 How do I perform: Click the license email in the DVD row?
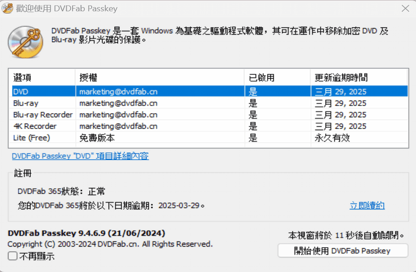coord(118,92)
